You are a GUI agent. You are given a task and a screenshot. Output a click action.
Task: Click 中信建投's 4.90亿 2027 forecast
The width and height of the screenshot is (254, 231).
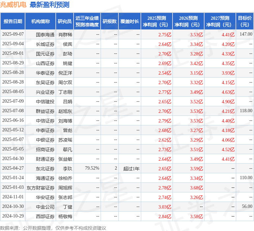[x=228, y=102]
